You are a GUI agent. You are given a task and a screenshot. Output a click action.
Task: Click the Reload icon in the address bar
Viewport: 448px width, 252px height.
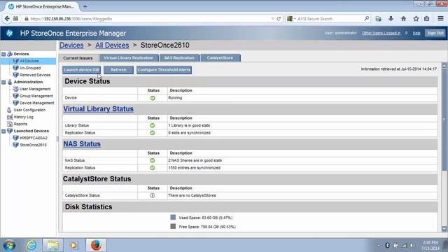click(279, 19)
